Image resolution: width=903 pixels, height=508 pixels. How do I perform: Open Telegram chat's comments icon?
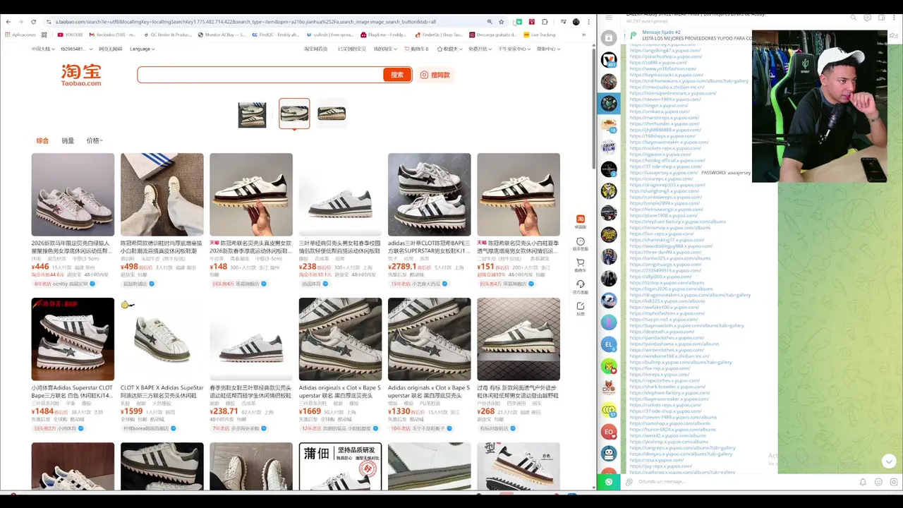(866, 17)
